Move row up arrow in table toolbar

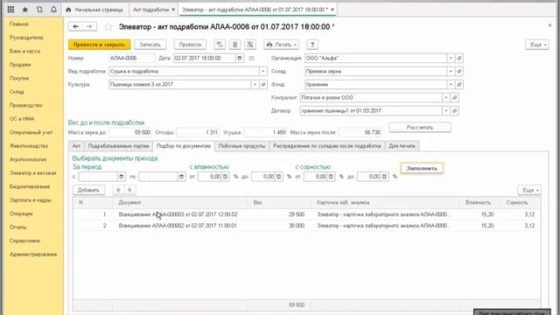pyautogui.click(x=118, y=190)
